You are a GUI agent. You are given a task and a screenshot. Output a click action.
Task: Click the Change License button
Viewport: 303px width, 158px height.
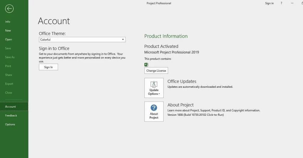click(x=156, y=71)
